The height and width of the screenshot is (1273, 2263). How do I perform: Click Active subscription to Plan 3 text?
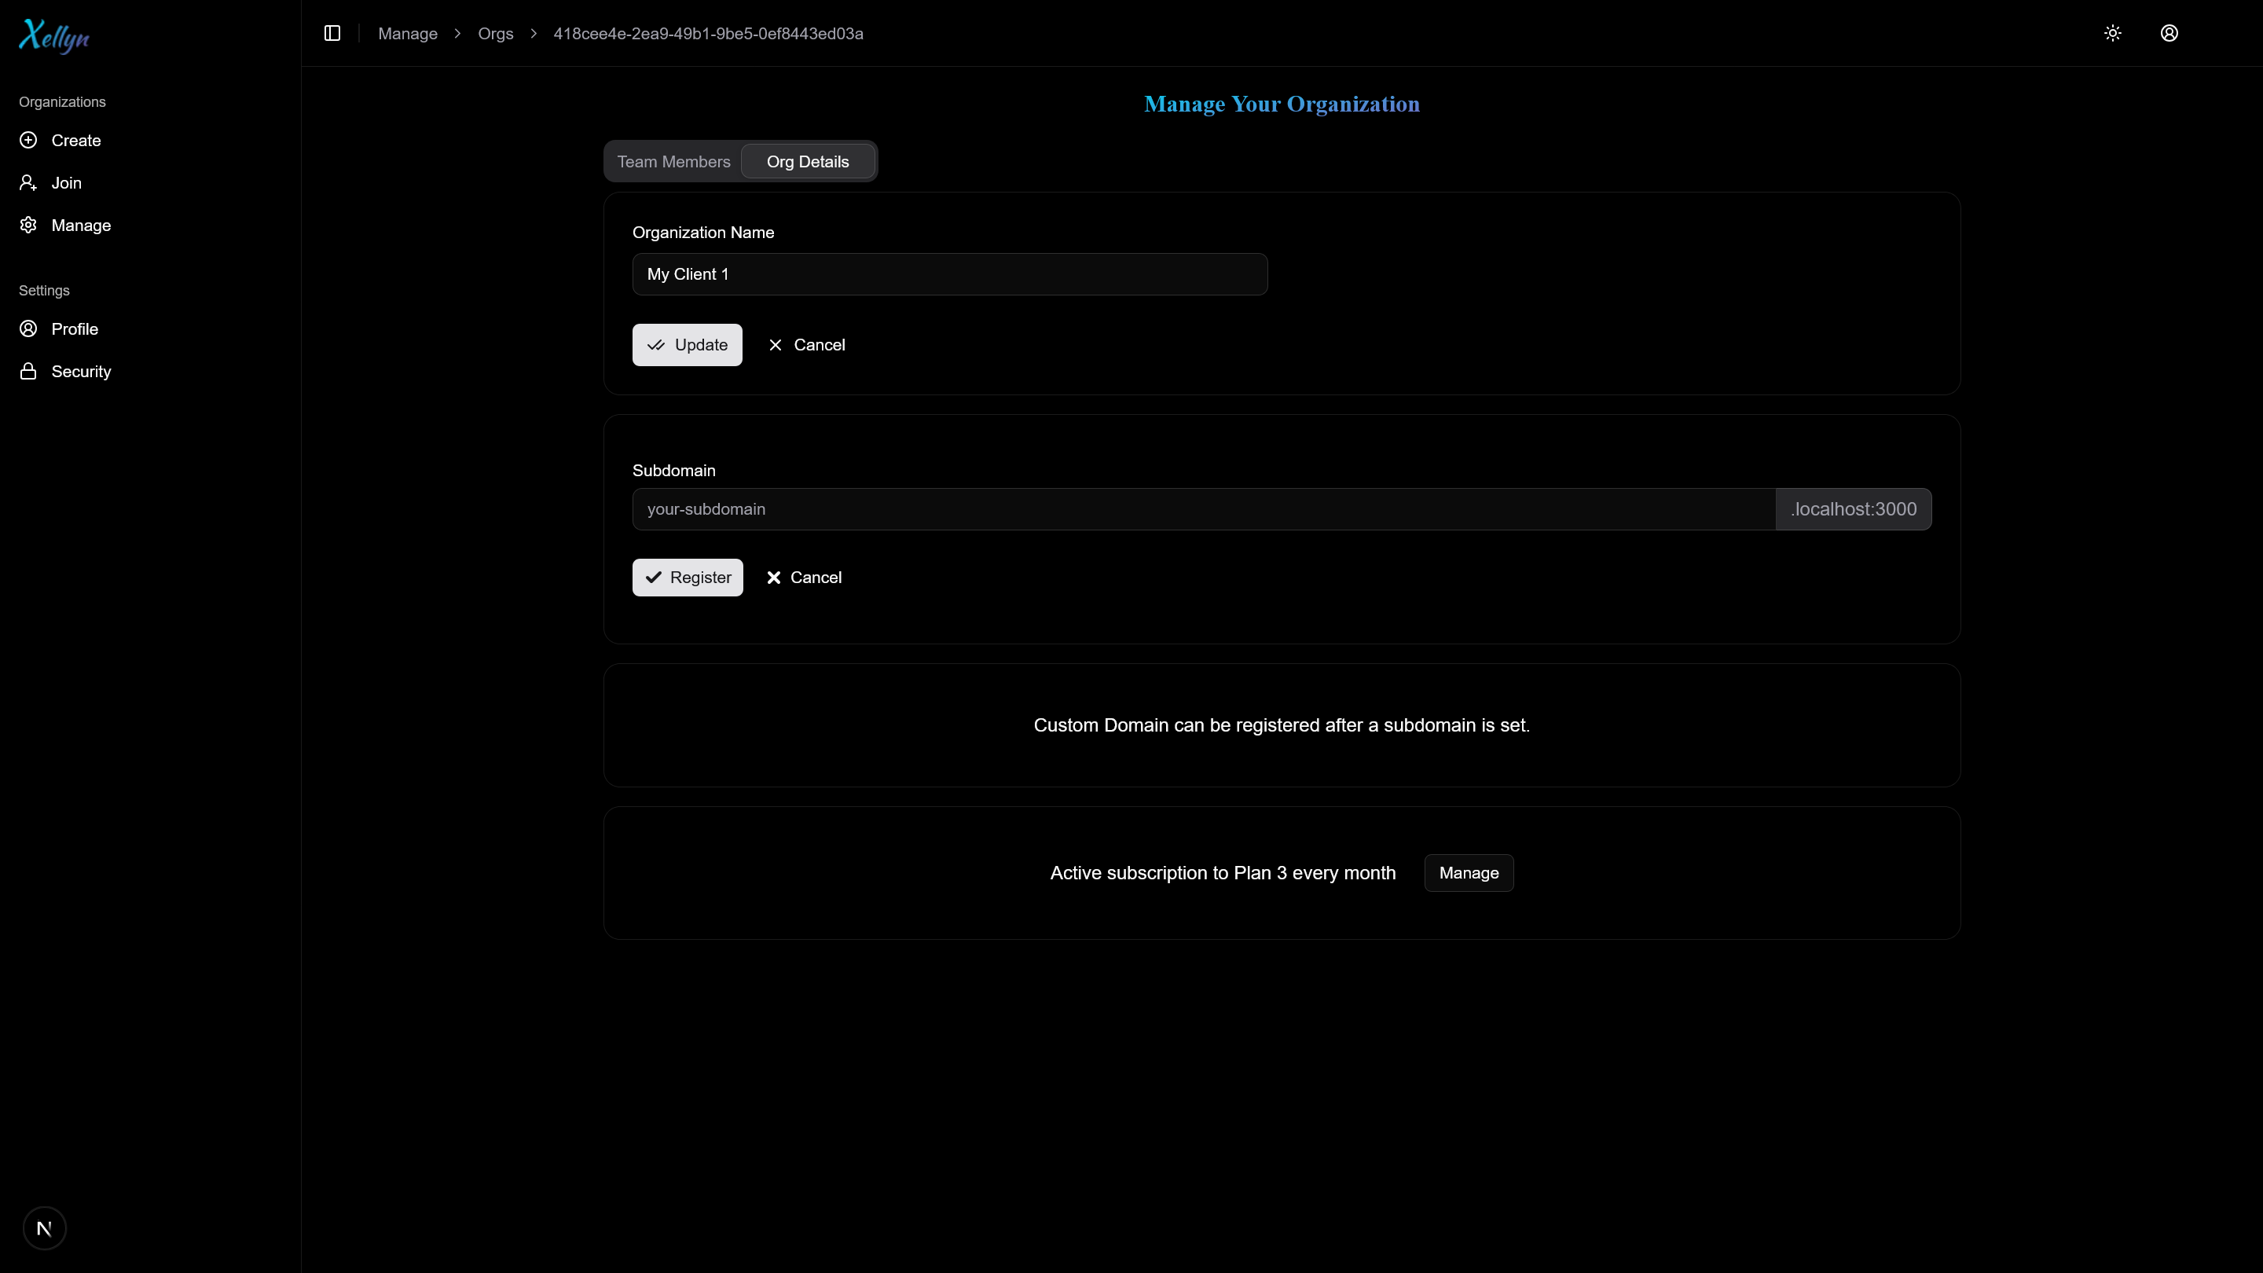pos(1223,872)
